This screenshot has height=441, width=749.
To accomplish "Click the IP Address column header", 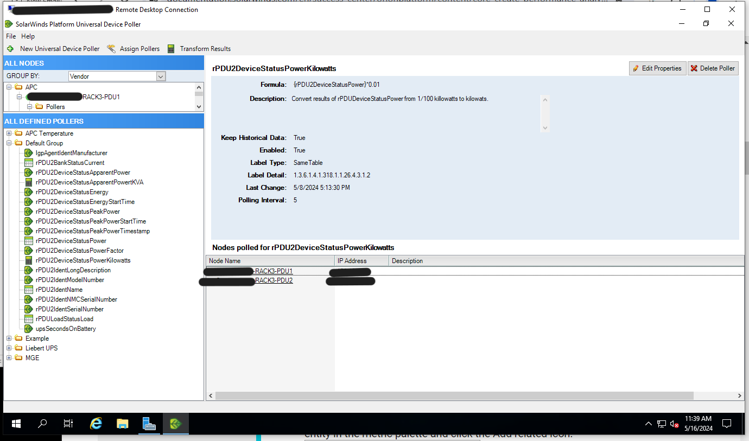I will pyautogui.click(x=361, y=261).
